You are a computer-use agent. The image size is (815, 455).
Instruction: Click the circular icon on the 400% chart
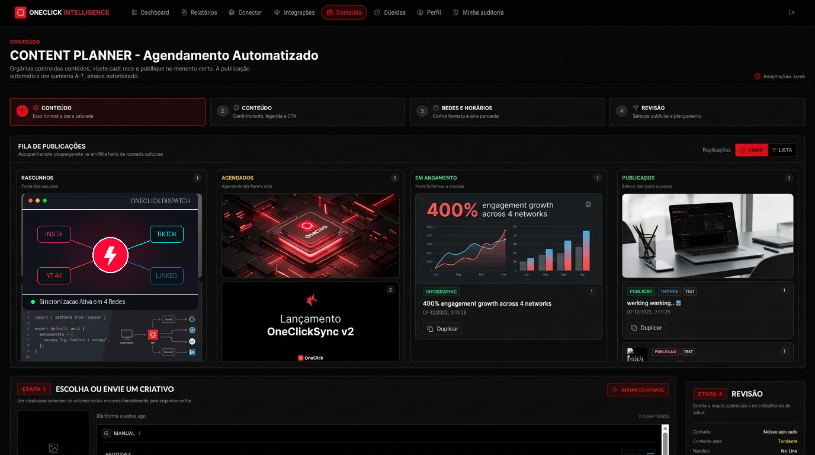pyautogui.click(x=588, y=204)
